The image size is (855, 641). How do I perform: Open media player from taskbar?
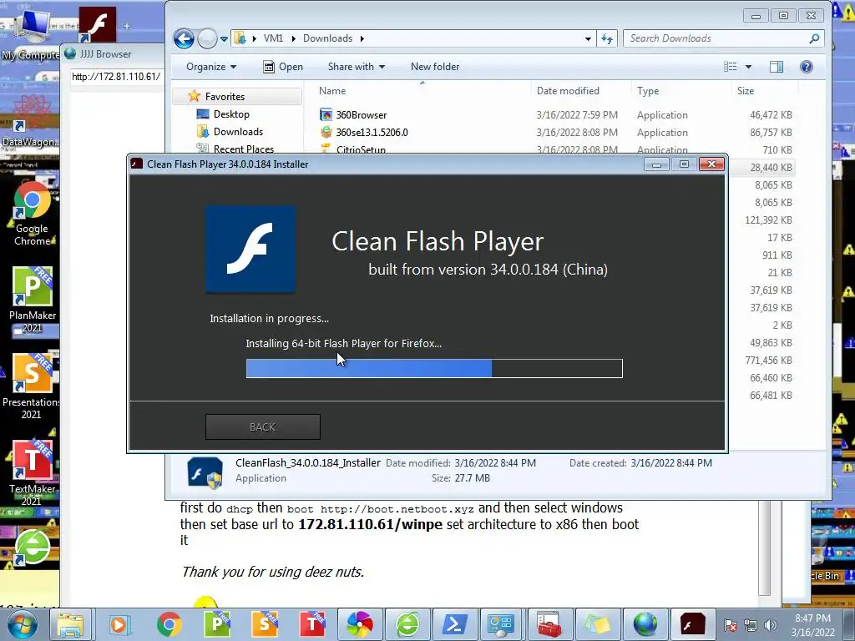coord(119,624)
